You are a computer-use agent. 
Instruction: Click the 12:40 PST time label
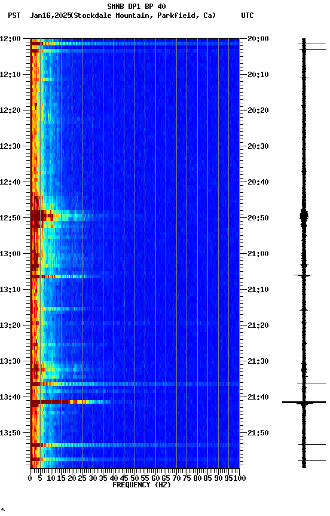[10, 182]
